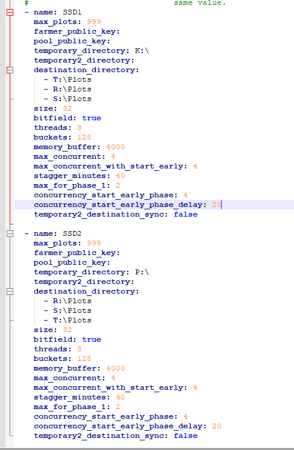This screenshot has width=294, height=450.
Task: Click the first destination 'T:\Plots' under SSD1
Action: pos(72,80)
